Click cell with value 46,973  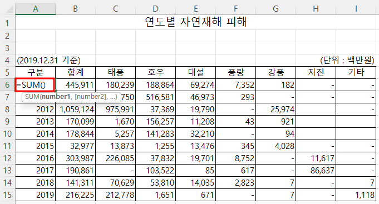(x=196, y=97)
